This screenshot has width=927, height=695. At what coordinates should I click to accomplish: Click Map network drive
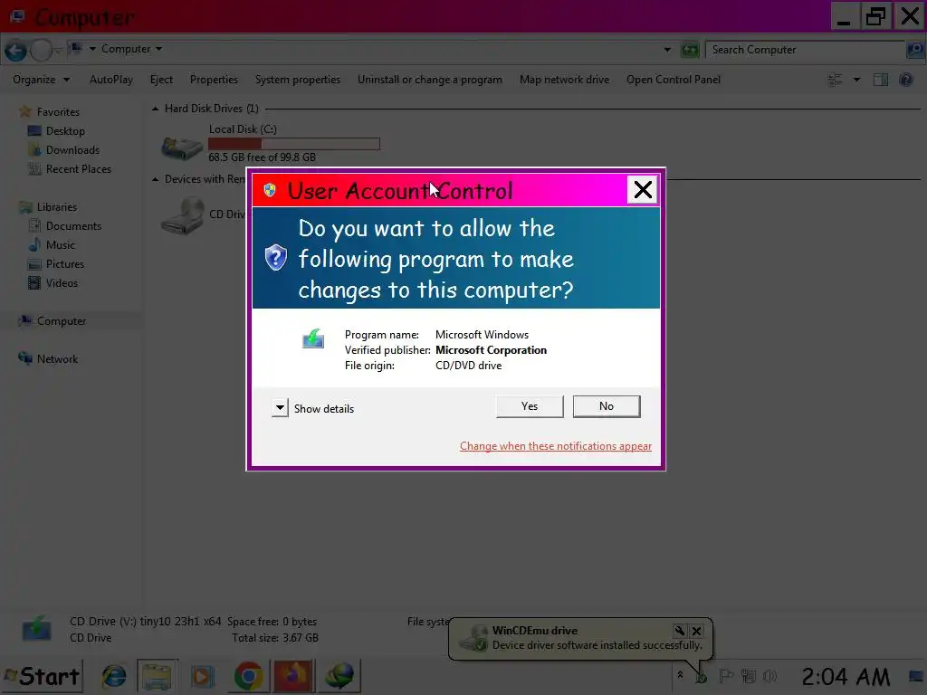pyautogui.click(x=564, y=80)
